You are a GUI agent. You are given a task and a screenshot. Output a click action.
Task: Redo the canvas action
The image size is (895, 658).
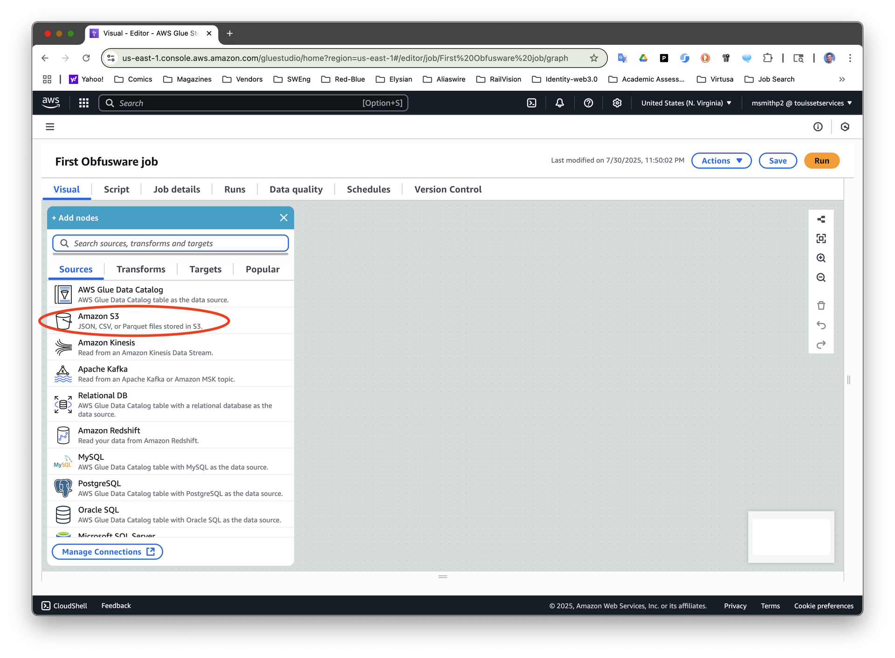(x=821, y=345)
